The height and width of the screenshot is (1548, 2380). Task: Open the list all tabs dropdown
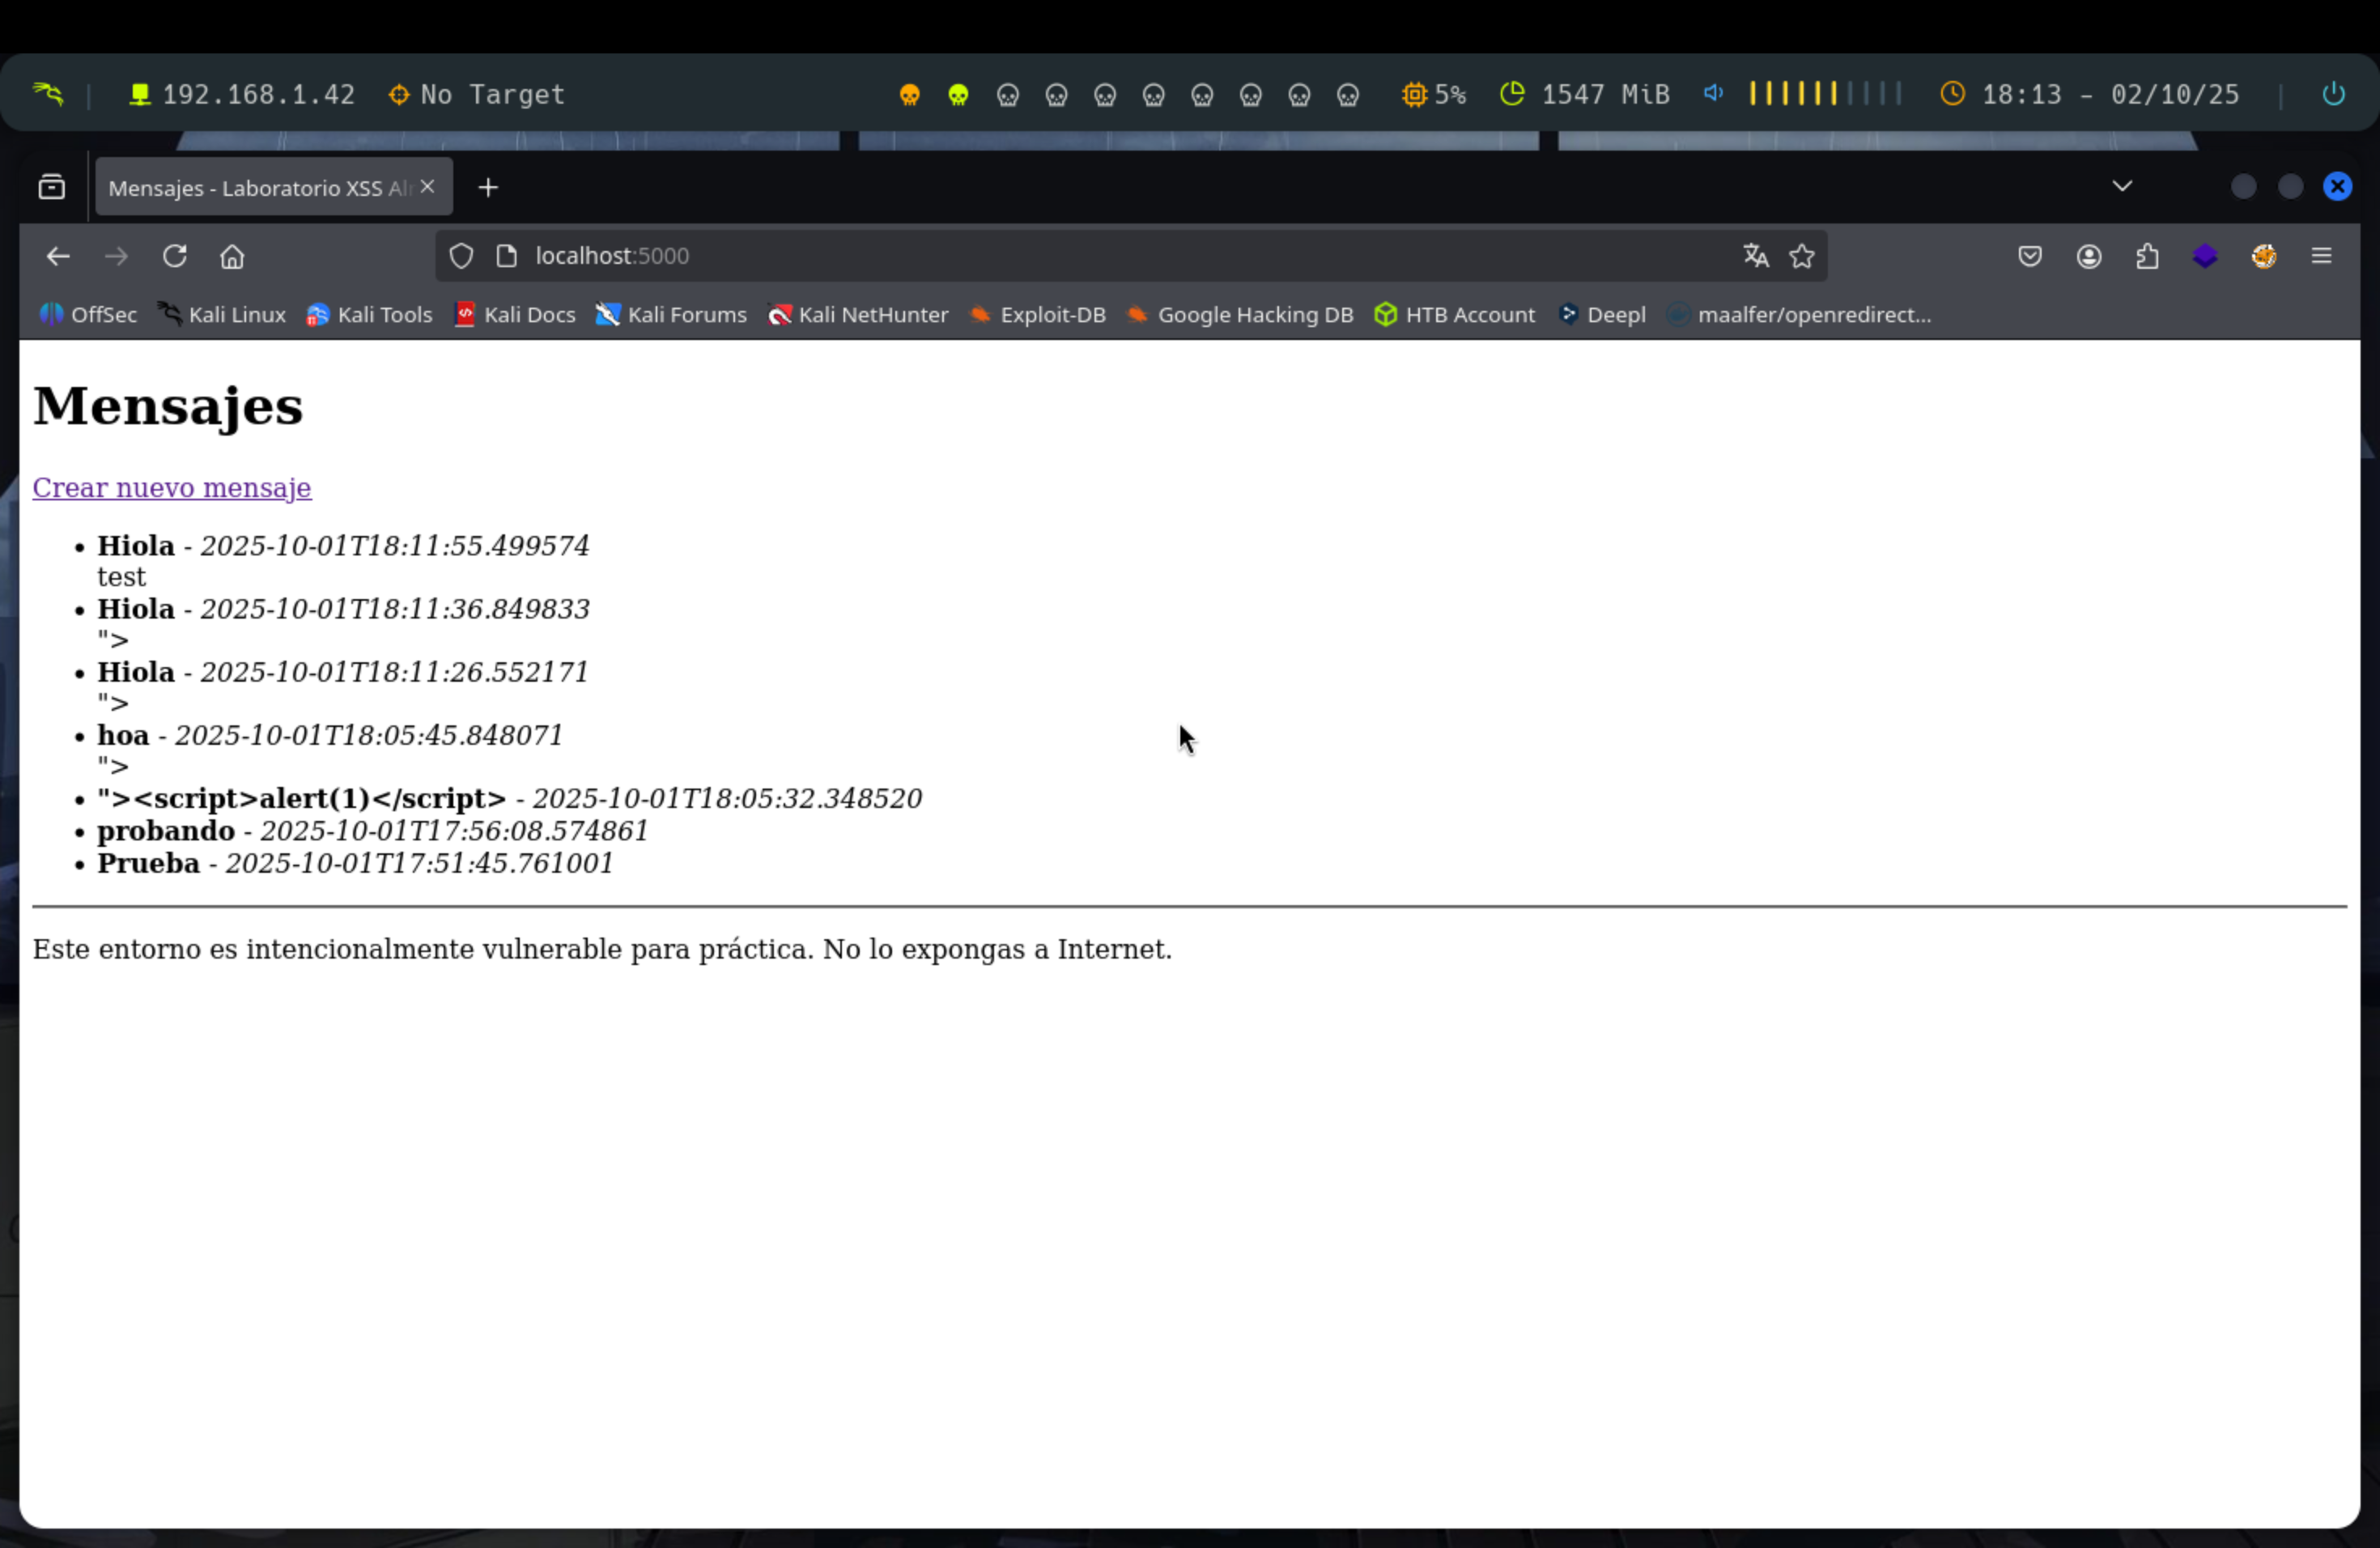click(x=2122, y=186)
